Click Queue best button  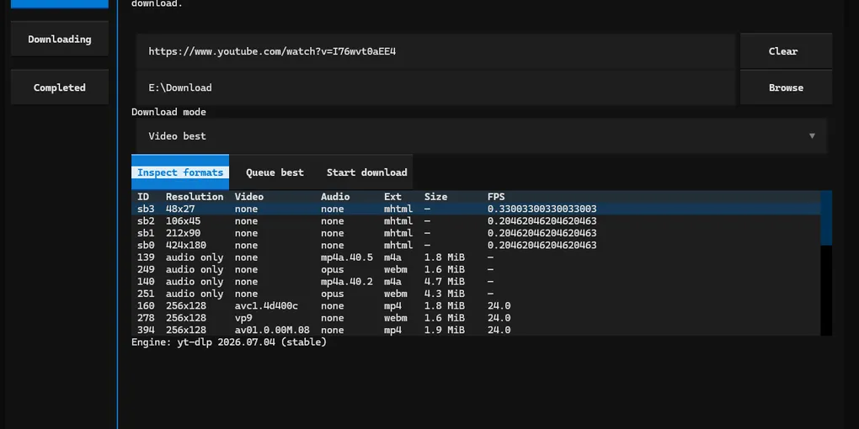(x=275, y=172)
